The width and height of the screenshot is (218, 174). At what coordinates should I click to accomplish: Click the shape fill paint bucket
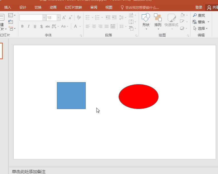pyautogui.click(x=183, y=15)
